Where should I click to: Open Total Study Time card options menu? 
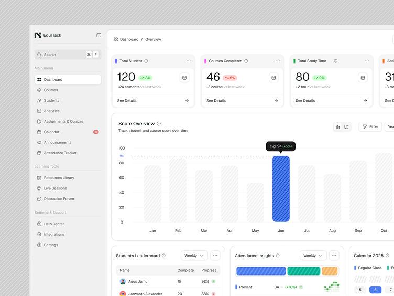coord(367,61)
